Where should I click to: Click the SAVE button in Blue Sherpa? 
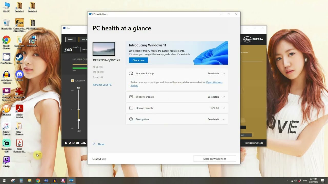pyautogui.click(x=246, y=135)
